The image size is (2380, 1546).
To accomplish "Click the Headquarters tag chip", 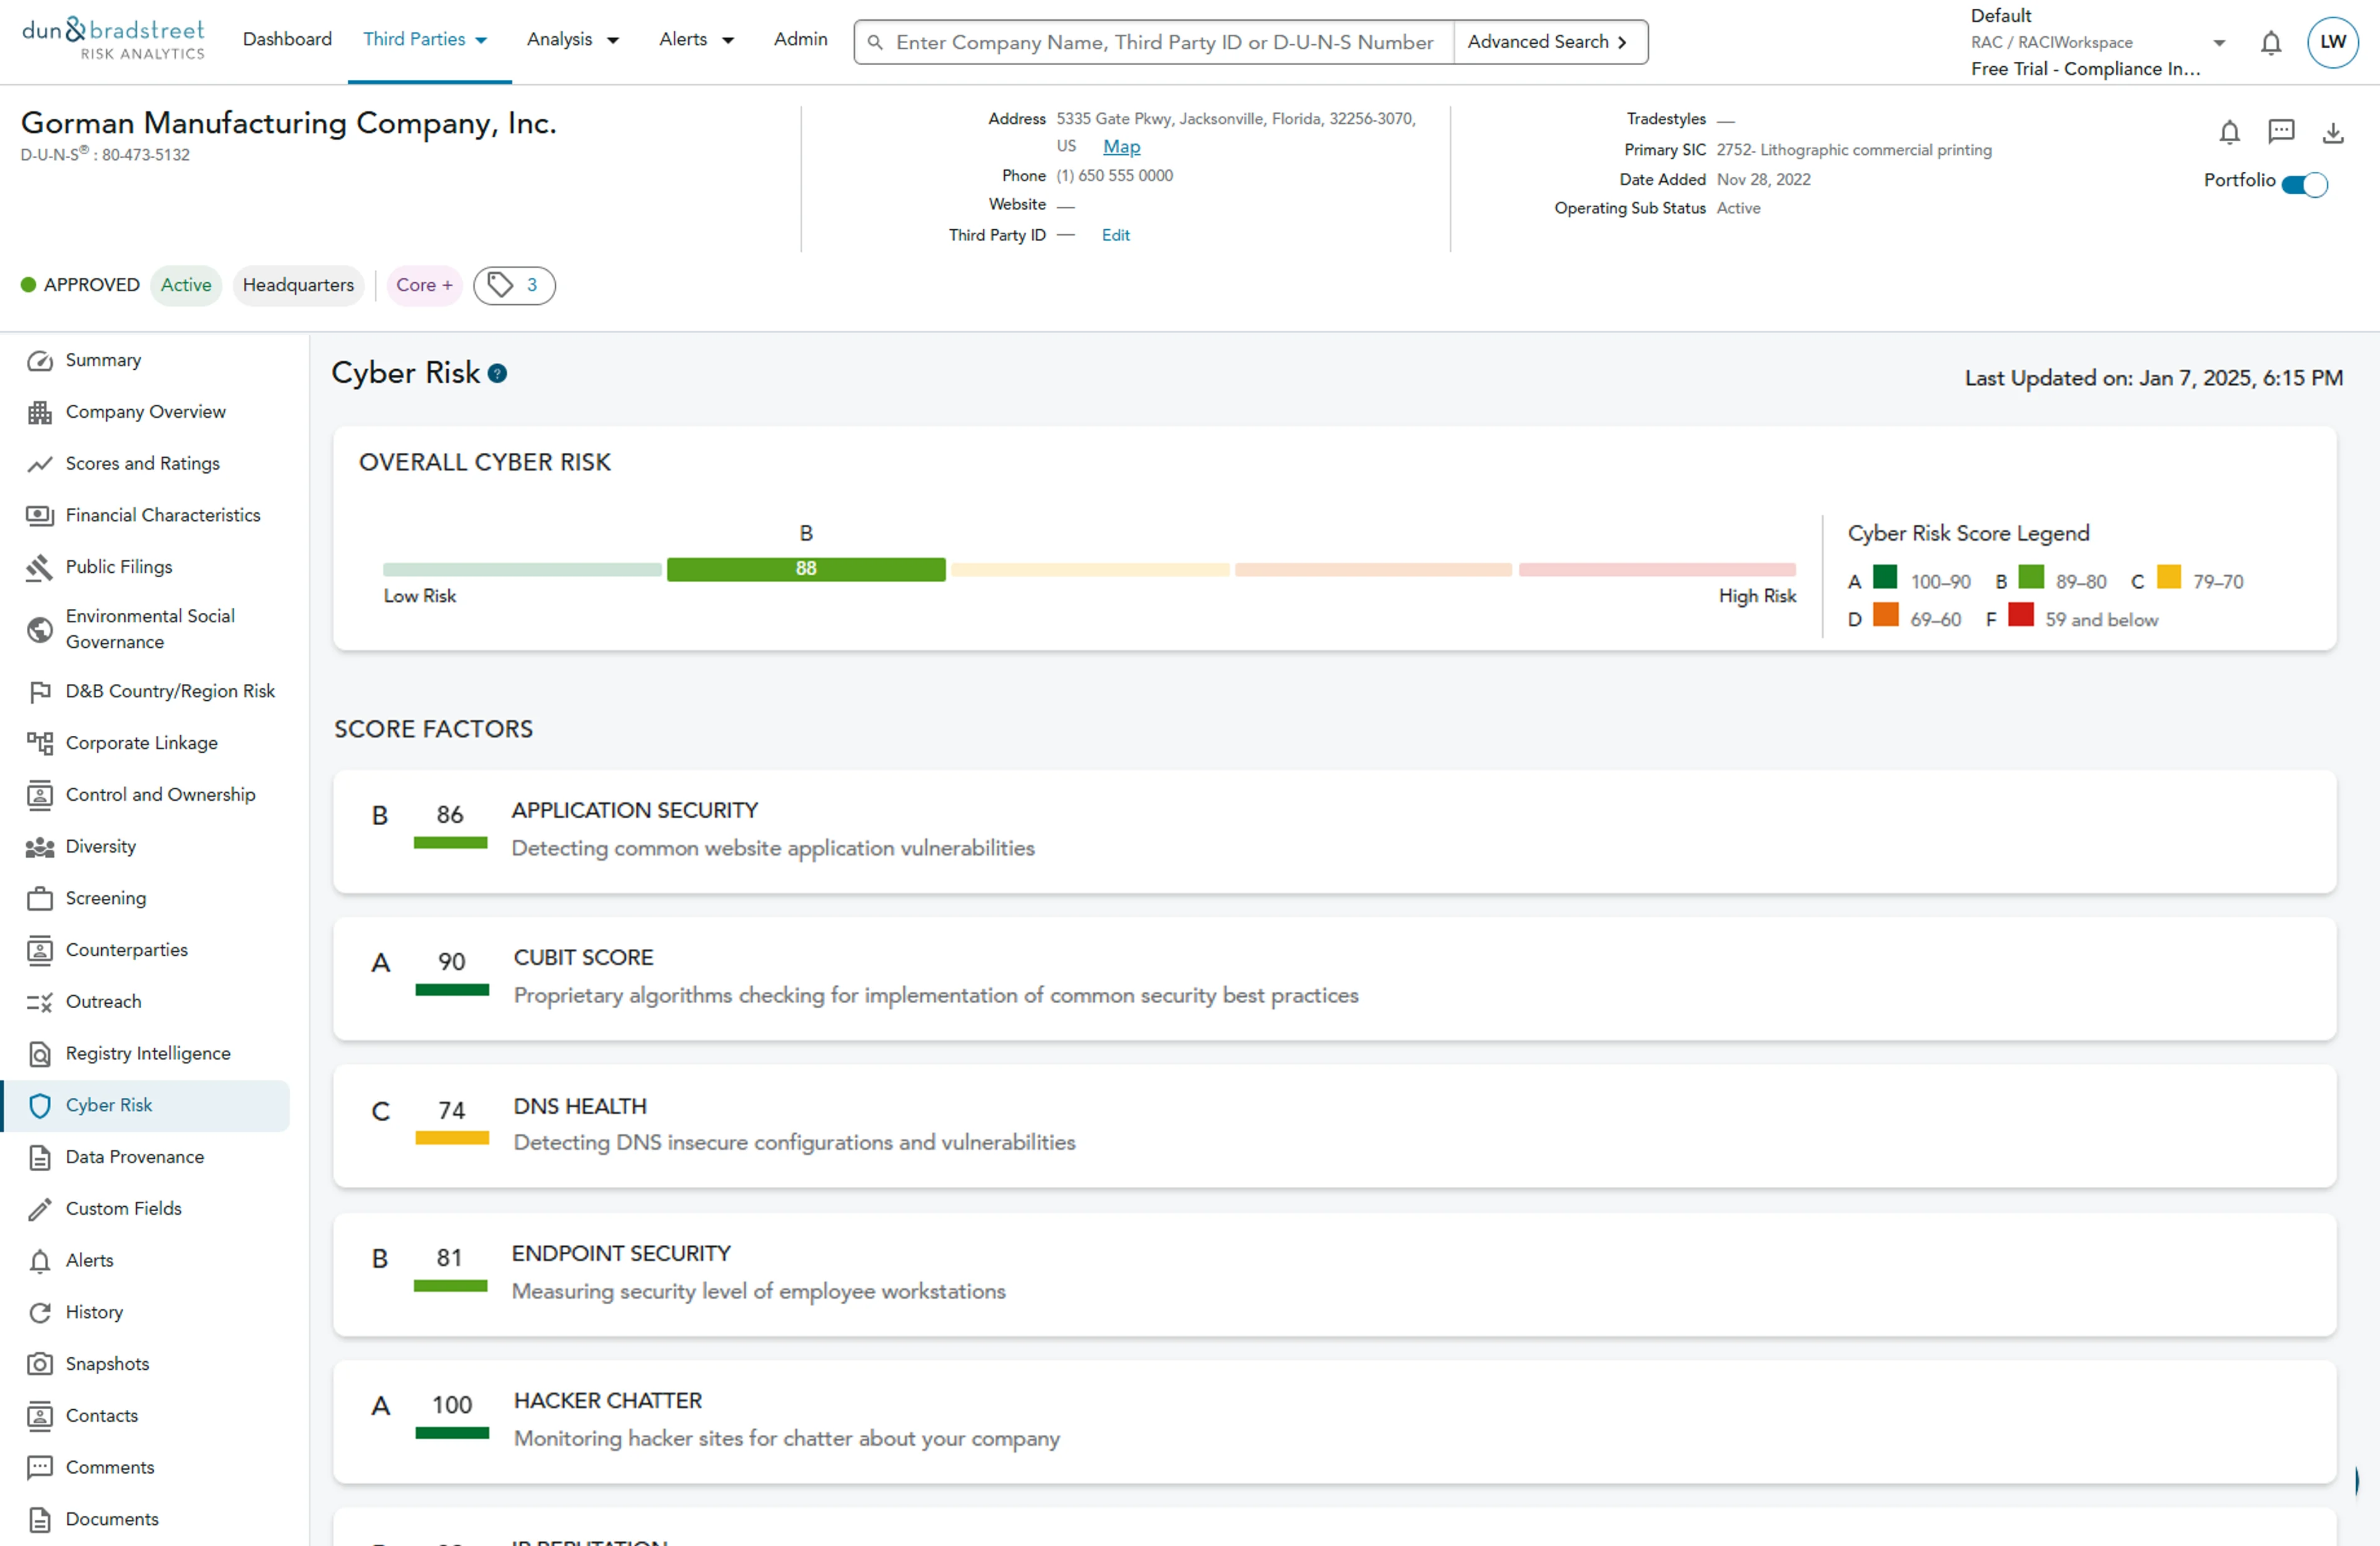I will click(x=298, y=286).
